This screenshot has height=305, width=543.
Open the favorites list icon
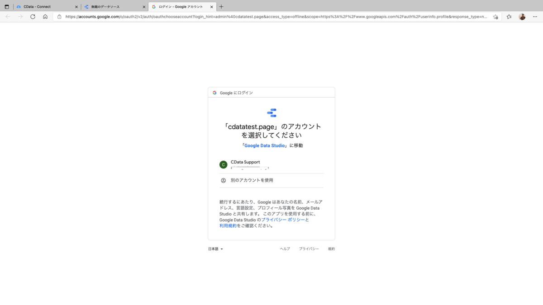(x=509, y=16)
